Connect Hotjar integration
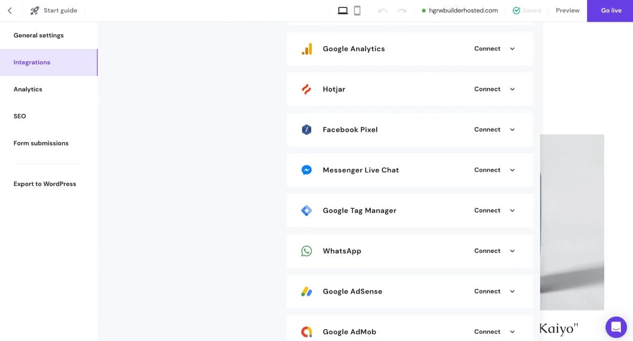Image resolution: width=633 pixels, height=341 pixels. pos(487,89)
